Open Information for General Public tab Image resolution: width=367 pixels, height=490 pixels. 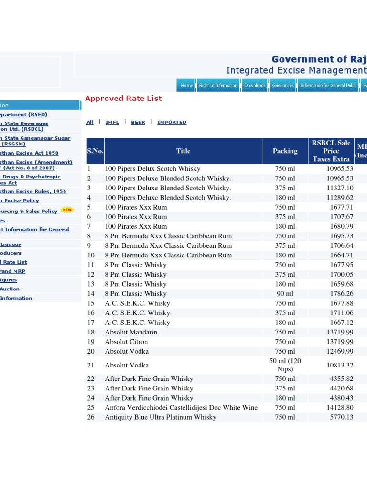point(328,86)
